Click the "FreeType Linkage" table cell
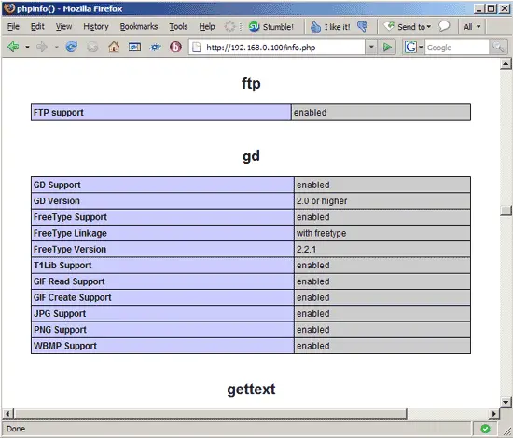Screen dimensions: 513x438 [x=162, y=233]
